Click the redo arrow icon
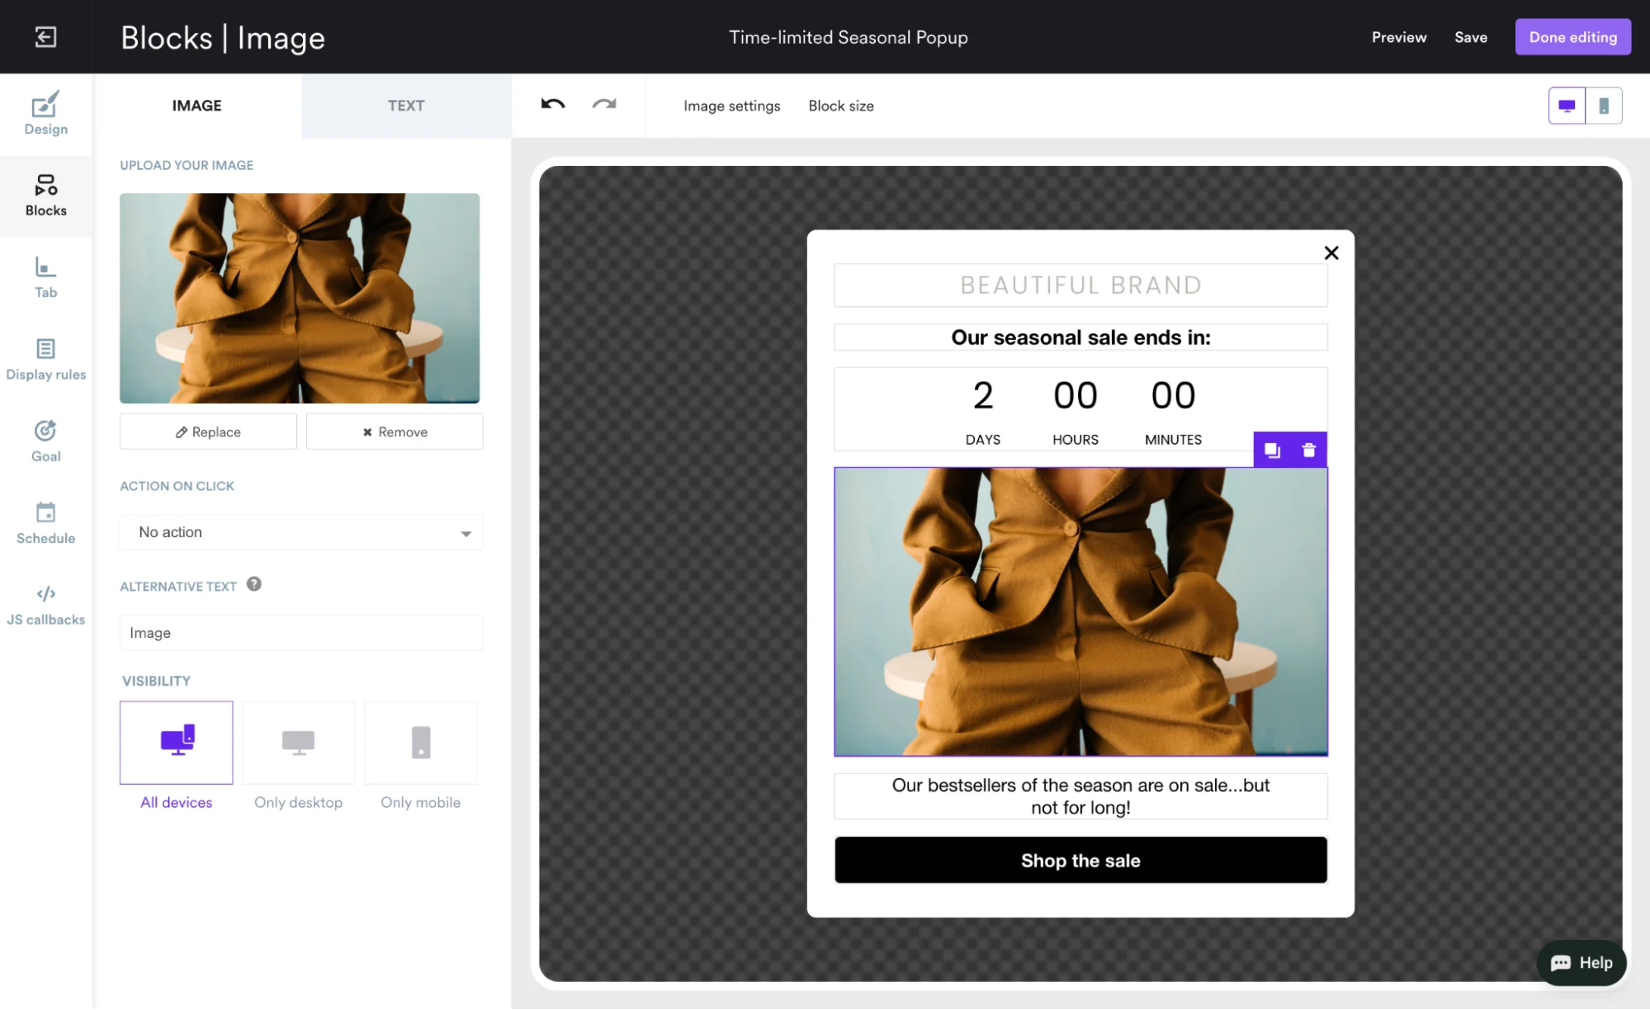The height and width of the screenshot is (1010, 1650). pos(604,104)
